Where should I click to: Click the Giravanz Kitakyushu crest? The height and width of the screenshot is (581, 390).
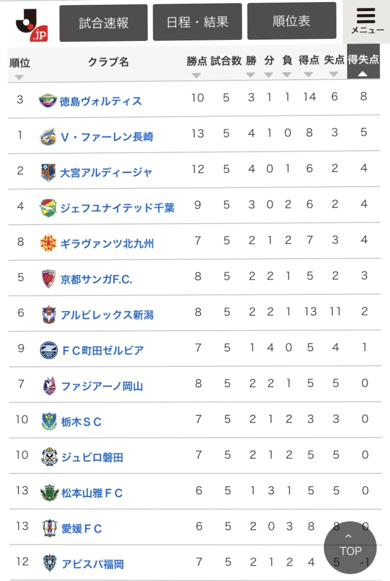tap(48, 244)
